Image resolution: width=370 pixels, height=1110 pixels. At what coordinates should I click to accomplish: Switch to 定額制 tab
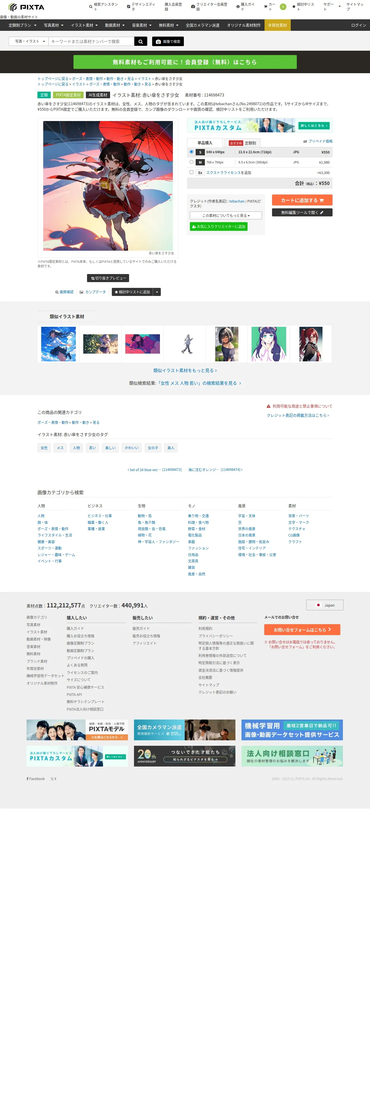[x=243, y=143]
